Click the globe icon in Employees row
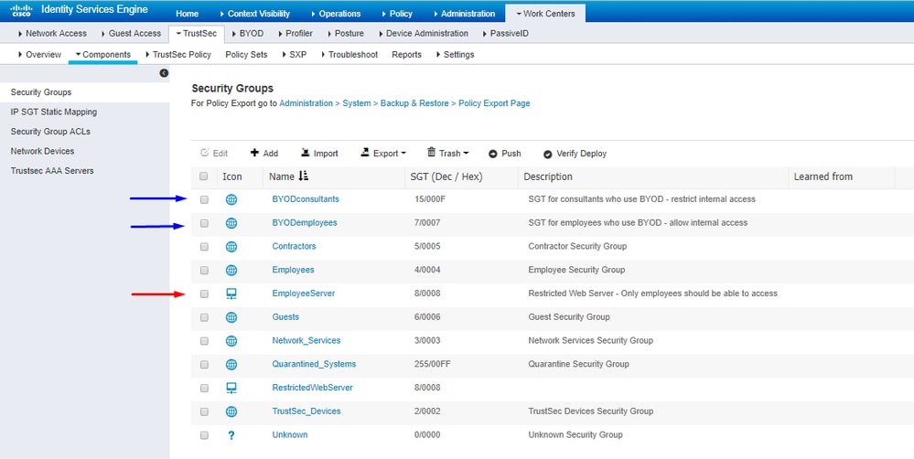Viewport: 914px width, 459px height. 231,271
